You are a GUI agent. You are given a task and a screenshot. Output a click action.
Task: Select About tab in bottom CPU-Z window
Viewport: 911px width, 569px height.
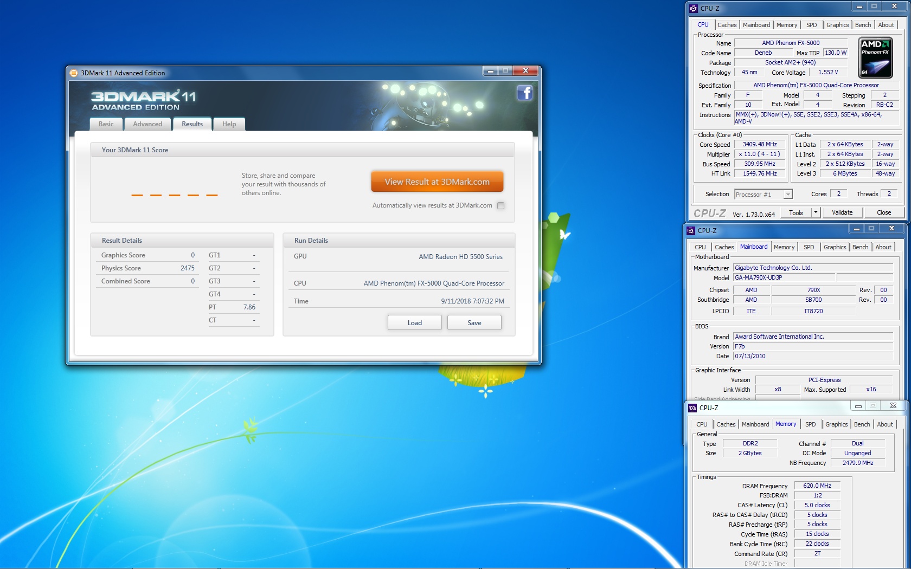(885, 424)
